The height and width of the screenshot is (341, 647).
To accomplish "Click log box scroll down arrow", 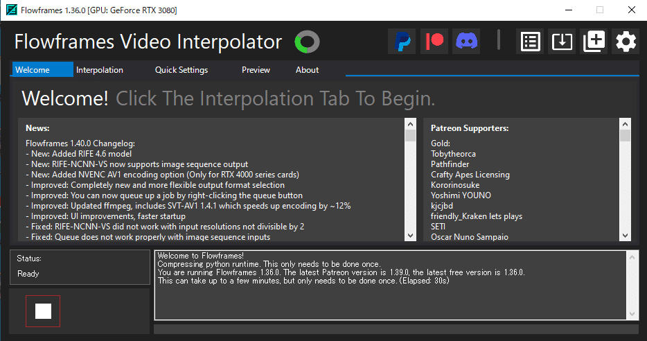I will point(632,314).
